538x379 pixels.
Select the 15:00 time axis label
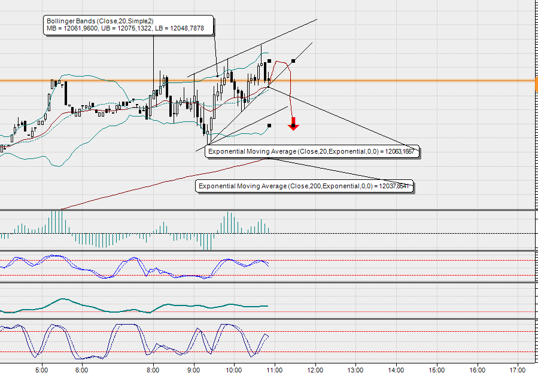(436, 371)
